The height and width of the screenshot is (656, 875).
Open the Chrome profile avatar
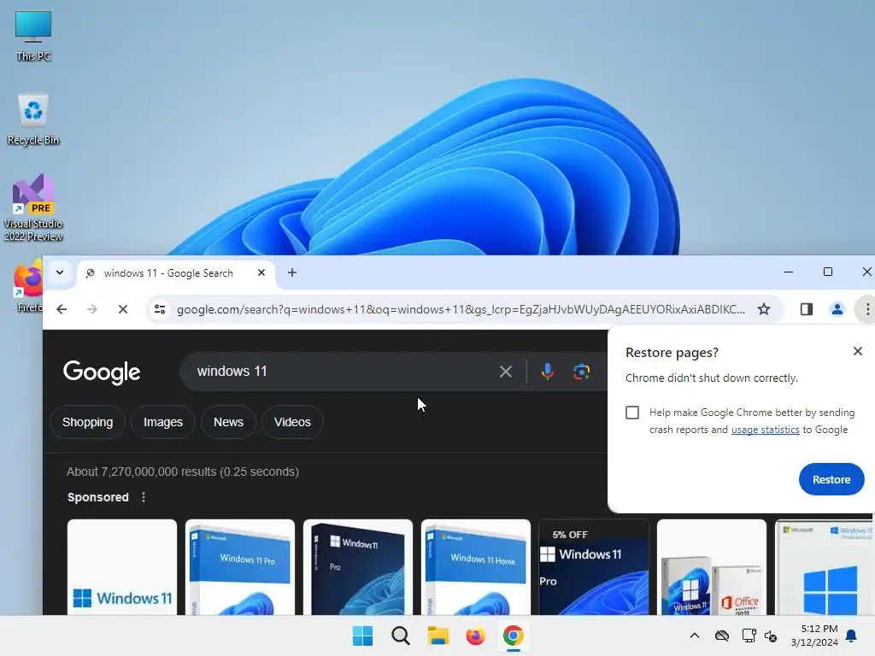tap(837, 309)
